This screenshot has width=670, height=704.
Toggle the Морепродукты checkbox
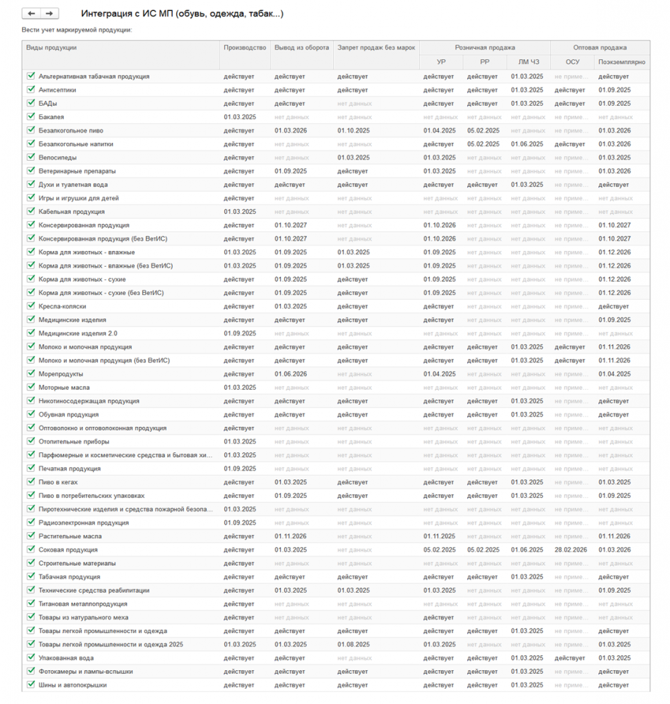(30, 373)
